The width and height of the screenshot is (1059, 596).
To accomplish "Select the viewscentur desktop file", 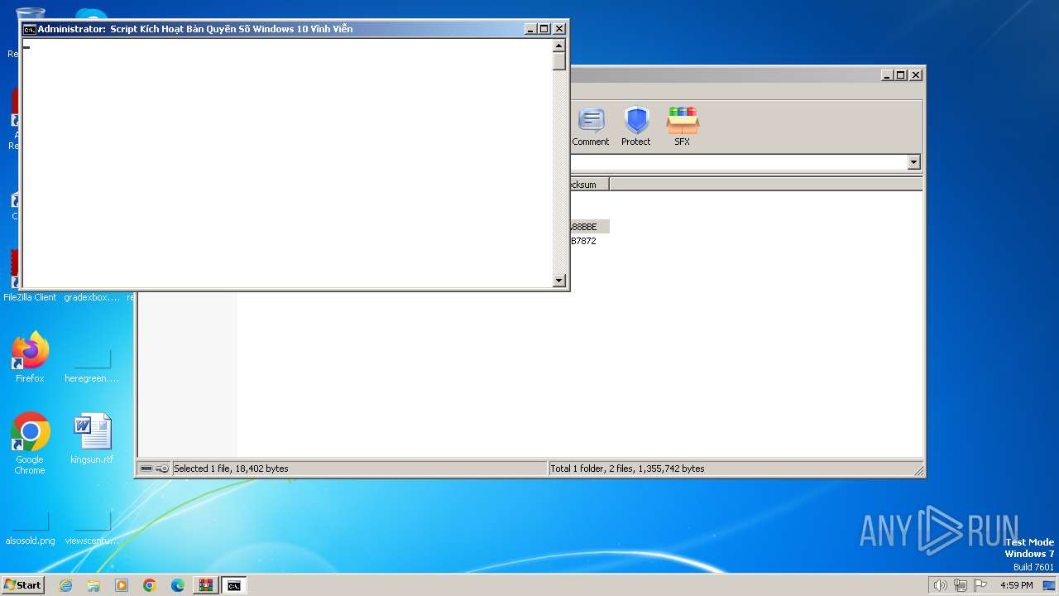I will [92, 527].
